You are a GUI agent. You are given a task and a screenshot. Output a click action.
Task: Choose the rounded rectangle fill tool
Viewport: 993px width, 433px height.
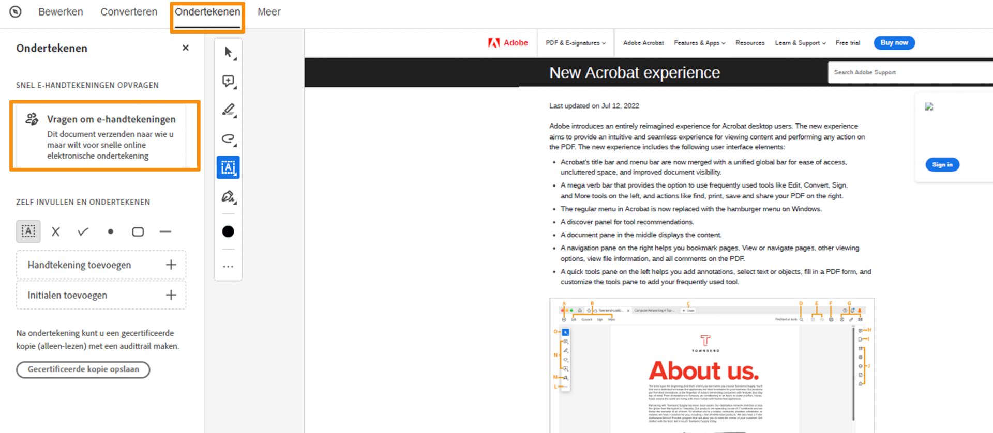(138, 232)
